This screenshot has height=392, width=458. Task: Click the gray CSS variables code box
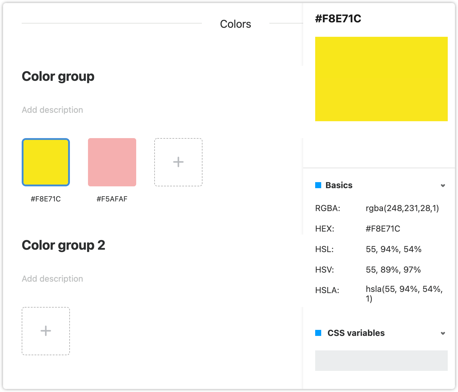click(381, 361)
